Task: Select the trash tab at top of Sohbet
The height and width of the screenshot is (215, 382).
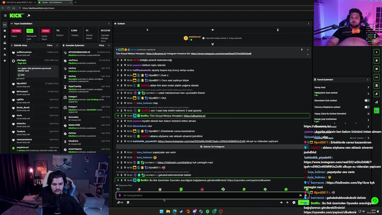Action: pyautogui.click(x=147, y=30)
